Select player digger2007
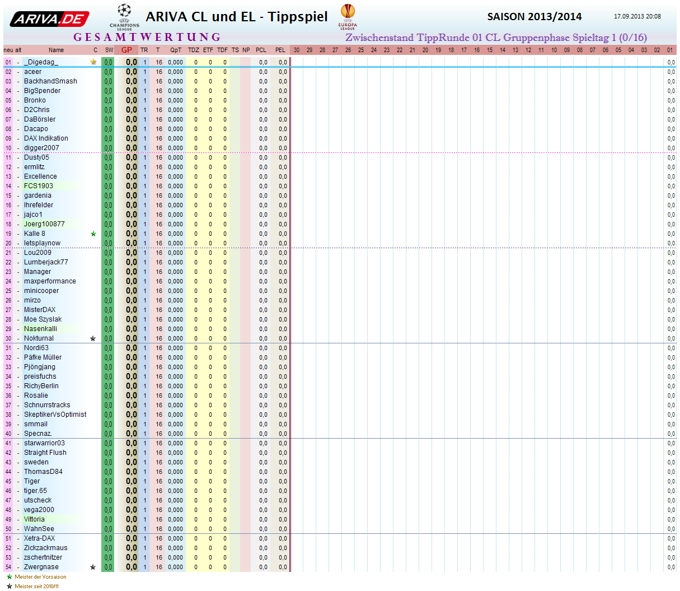 tap(41, 148)
